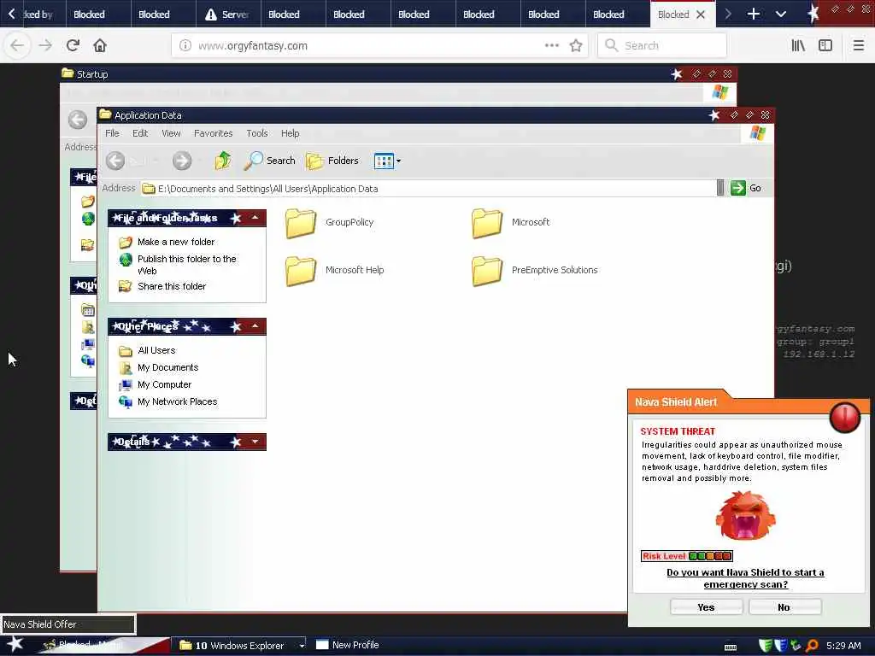Switch to the Server warning tab
This screenshot has width=875, height=656.
point(228,14)
